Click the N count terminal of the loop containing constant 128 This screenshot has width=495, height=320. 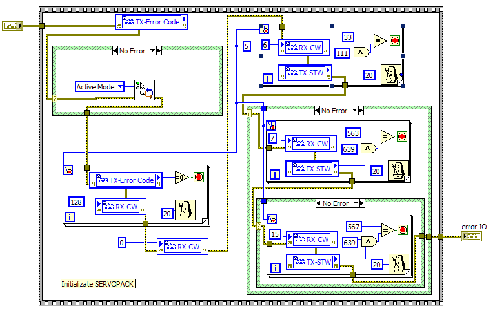tap(68, 170)
